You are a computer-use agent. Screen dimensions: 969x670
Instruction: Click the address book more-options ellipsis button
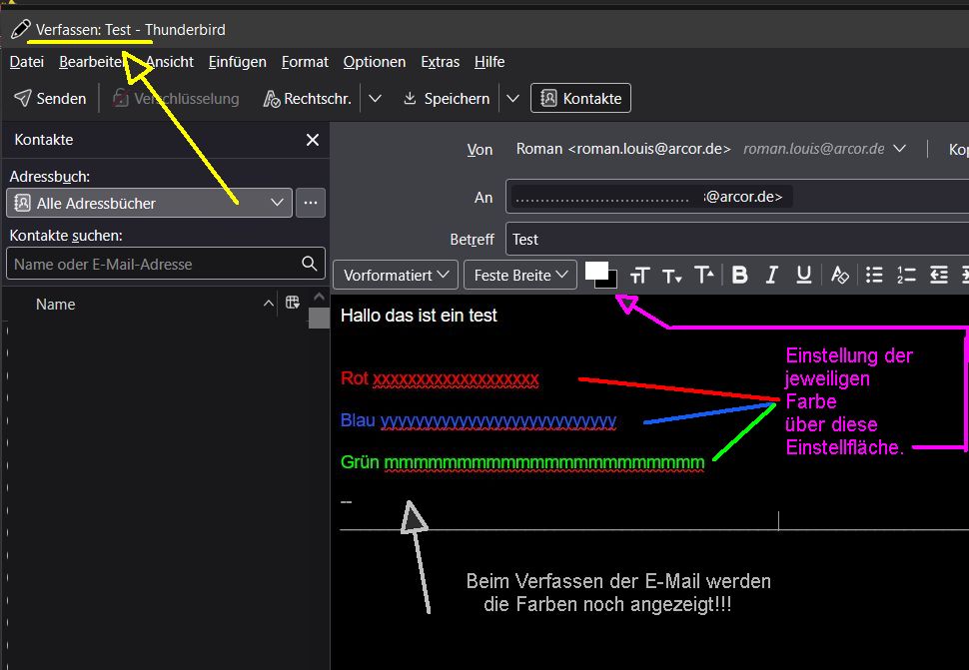tap(311, 203)
